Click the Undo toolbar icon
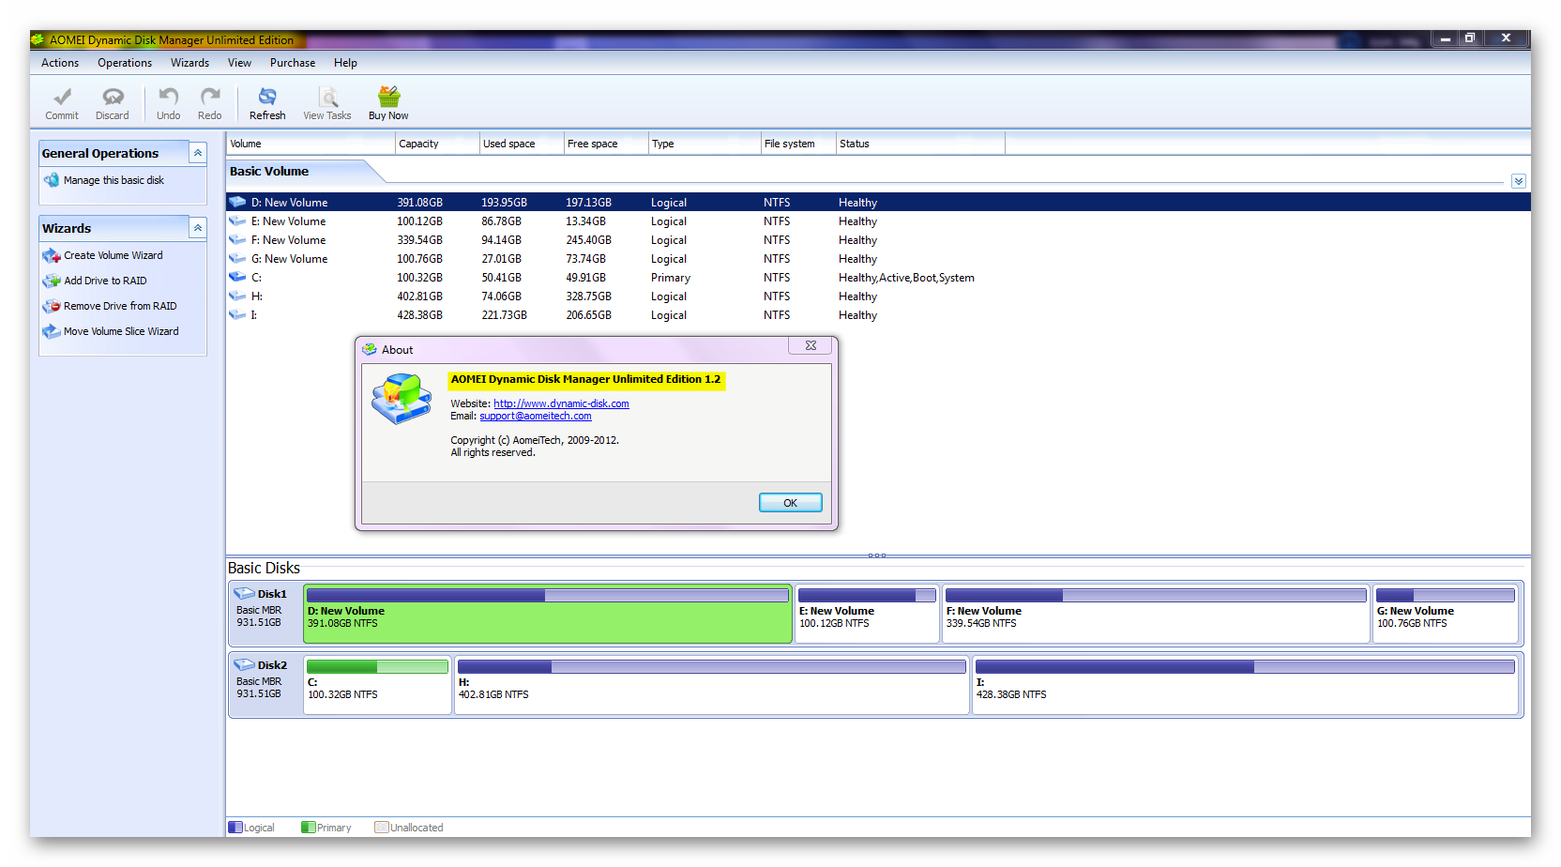 [169, 97]
